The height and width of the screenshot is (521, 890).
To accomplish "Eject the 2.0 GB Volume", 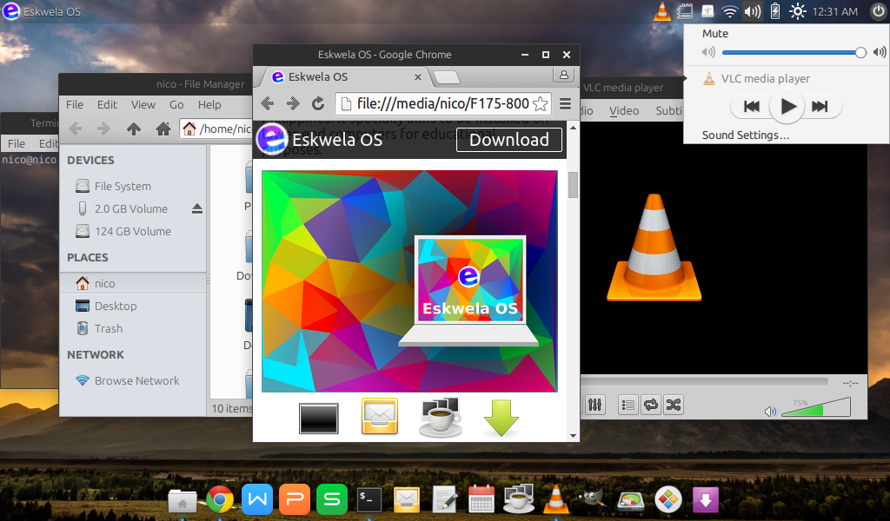I will 197,208.
